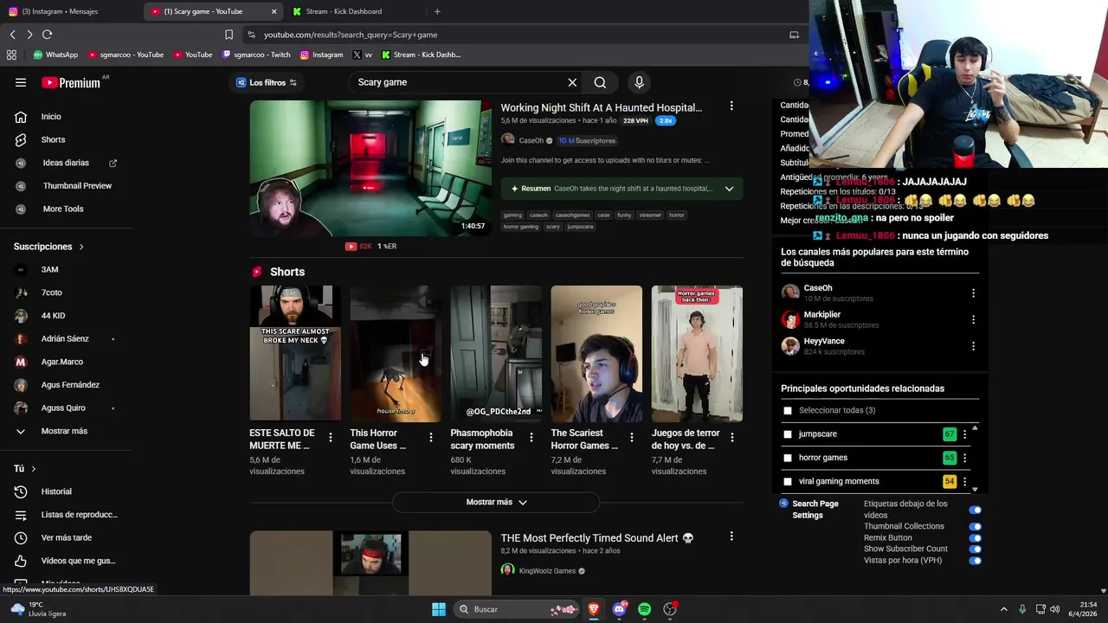Open a new browser tab
Image resolution: width=1108 pixels, height=623 pixels.
437,11
